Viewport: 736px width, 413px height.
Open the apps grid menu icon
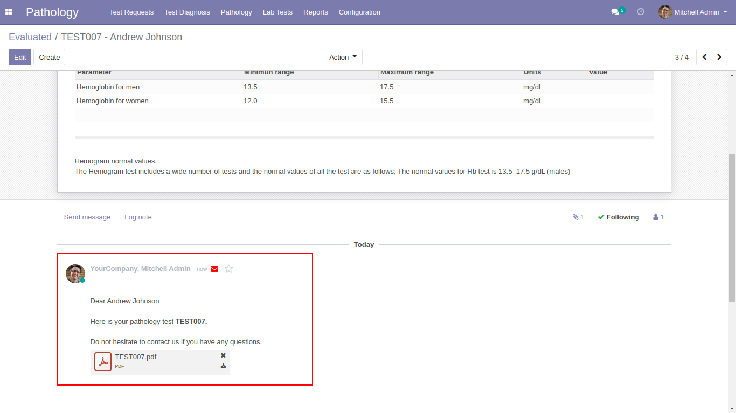pos(9,12)
